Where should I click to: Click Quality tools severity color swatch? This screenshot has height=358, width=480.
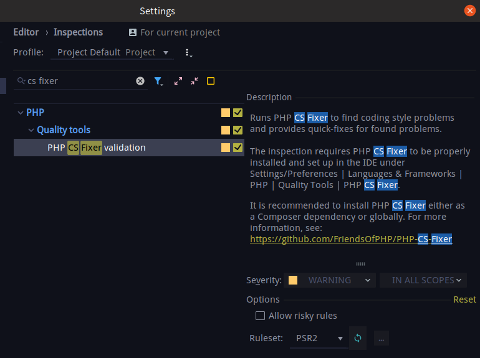[x=226, y=130]
